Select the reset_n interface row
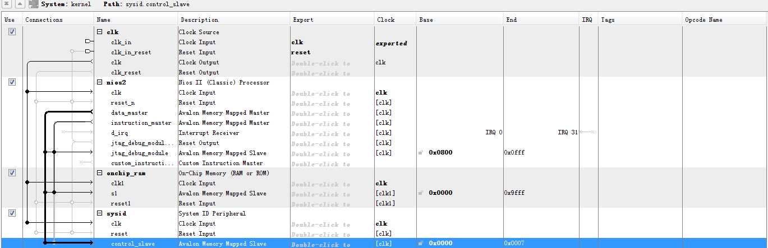This screenshot has height=248, width=768. tap(123, 102)
